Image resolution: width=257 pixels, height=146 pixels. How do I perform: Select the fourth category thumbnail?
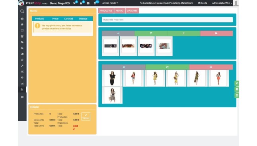pos(164,46)
